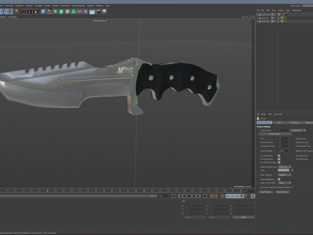This screenshot has width=313, height=235.
Task: Switch to the Dynamics tab
Action: coord(295,123)
